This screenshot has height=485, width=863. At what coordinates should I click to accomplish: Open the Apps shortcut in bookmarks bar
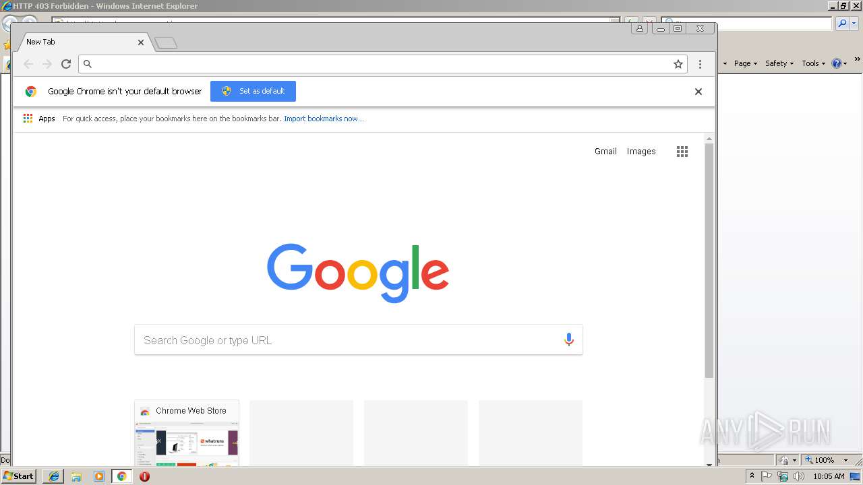pyautogui.click(x=39, y=119)
